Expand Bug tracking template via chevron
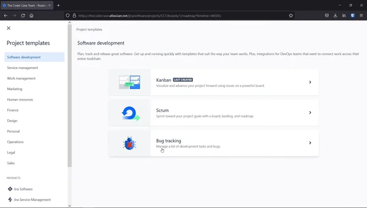This screenshot has height=208, width=367. point(310,143)
